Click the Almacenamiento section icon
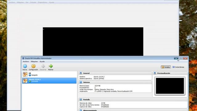Screen dimensions: 197x111 [81, 110]
